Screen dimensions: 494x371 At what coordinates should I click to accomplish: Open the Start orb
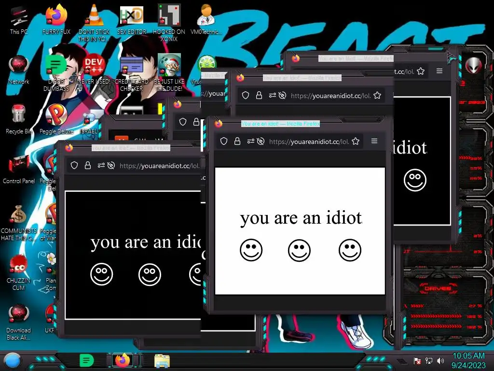pos(12,360)
